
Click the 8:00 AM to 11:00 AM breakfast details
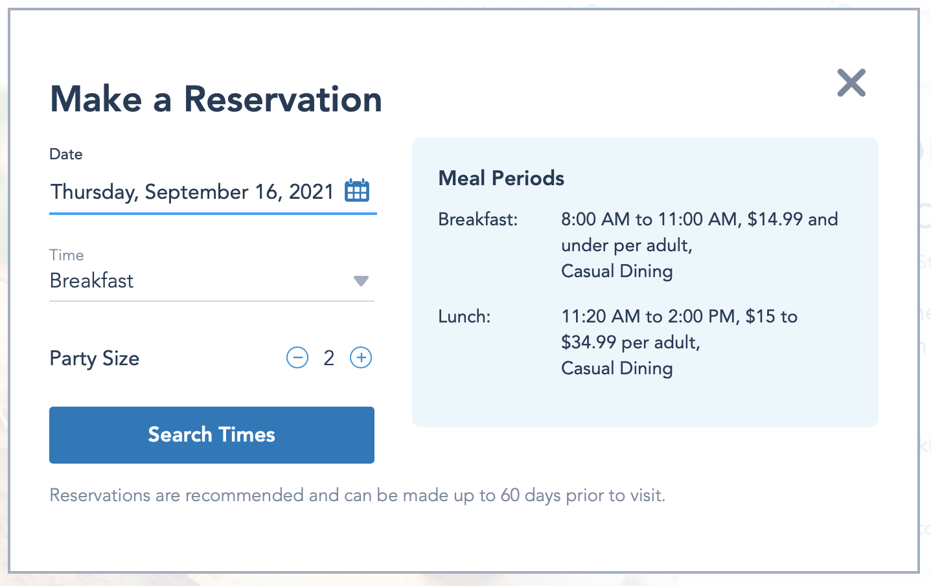point(699,220)
